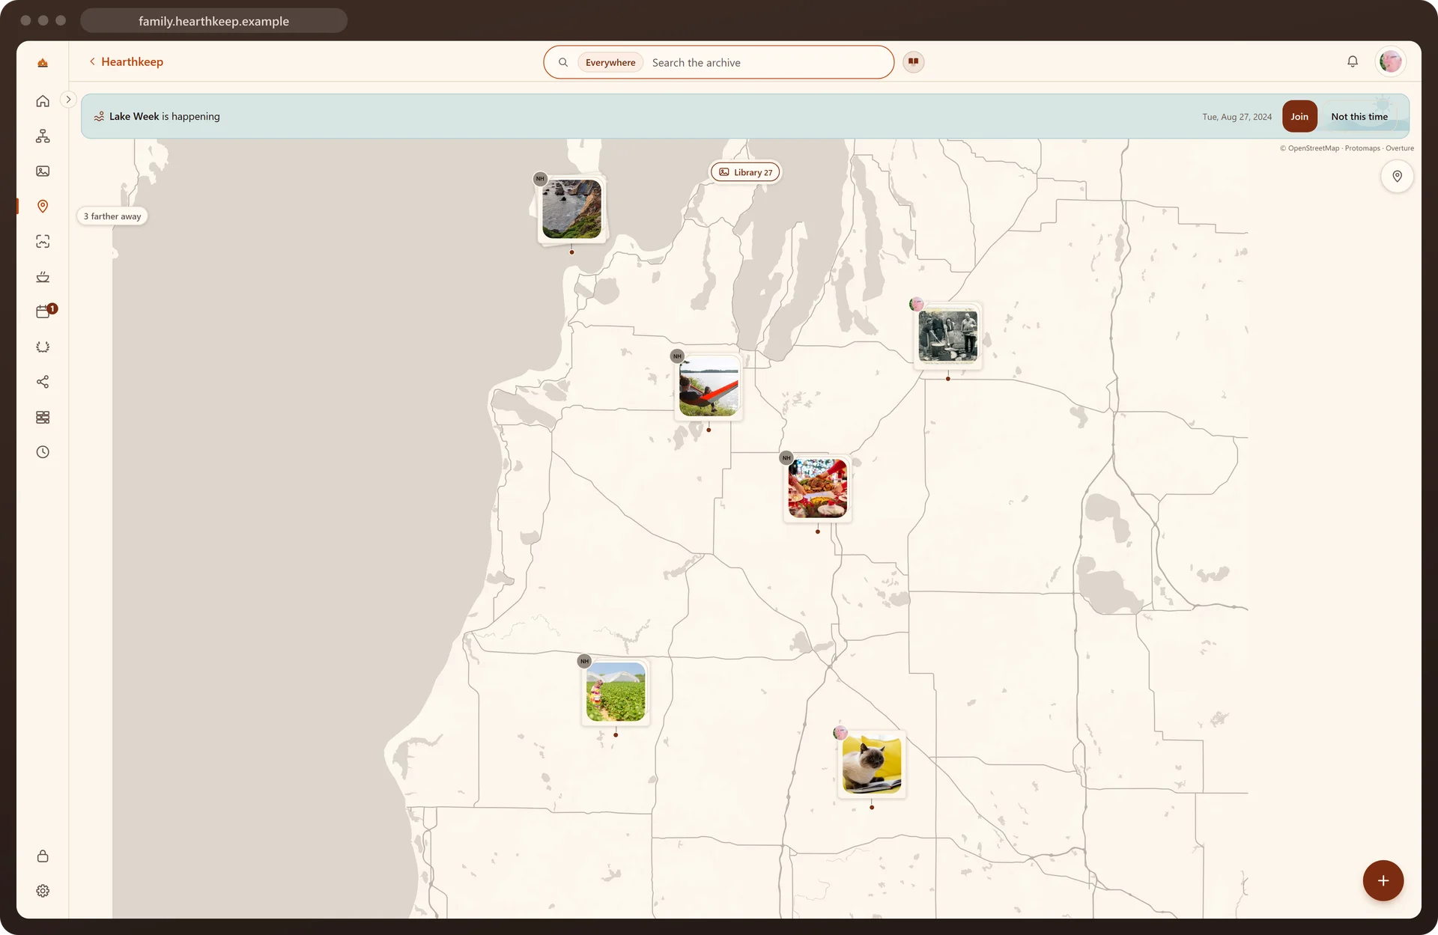Click the 3 farther away chip
This screenshot has width=1438, height=935.
coord(112,216)
